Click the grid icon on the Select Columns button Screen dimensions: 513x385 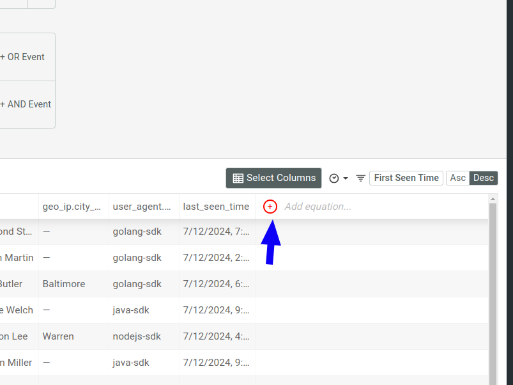pyautogui.click(x=238, y=178)
